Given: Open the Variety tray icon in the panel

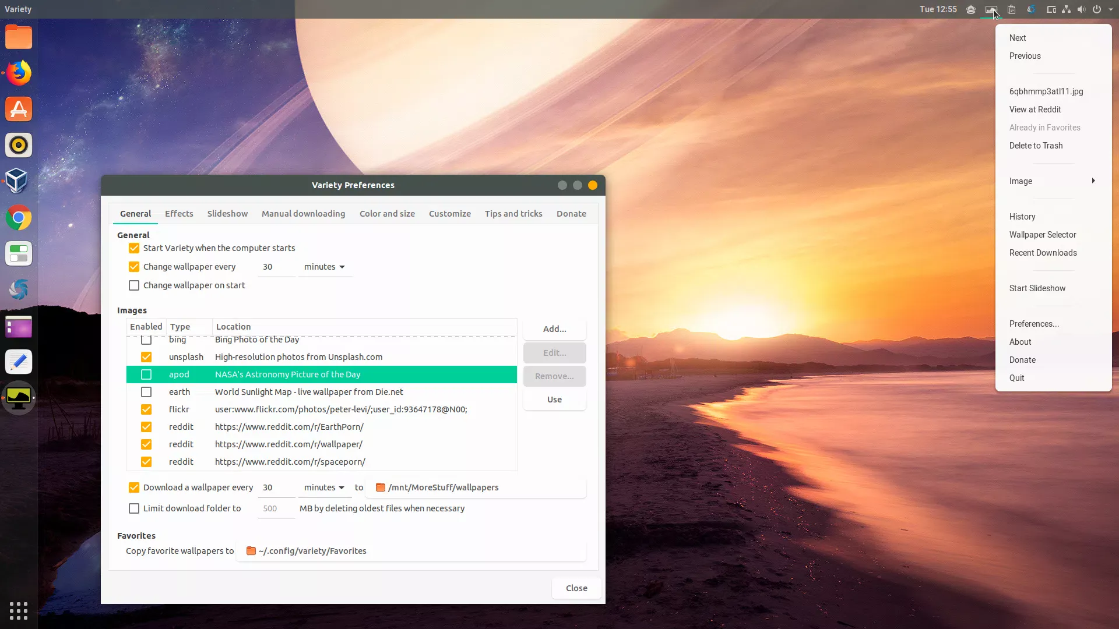Looking at the screenshot, I should (991, 9).
